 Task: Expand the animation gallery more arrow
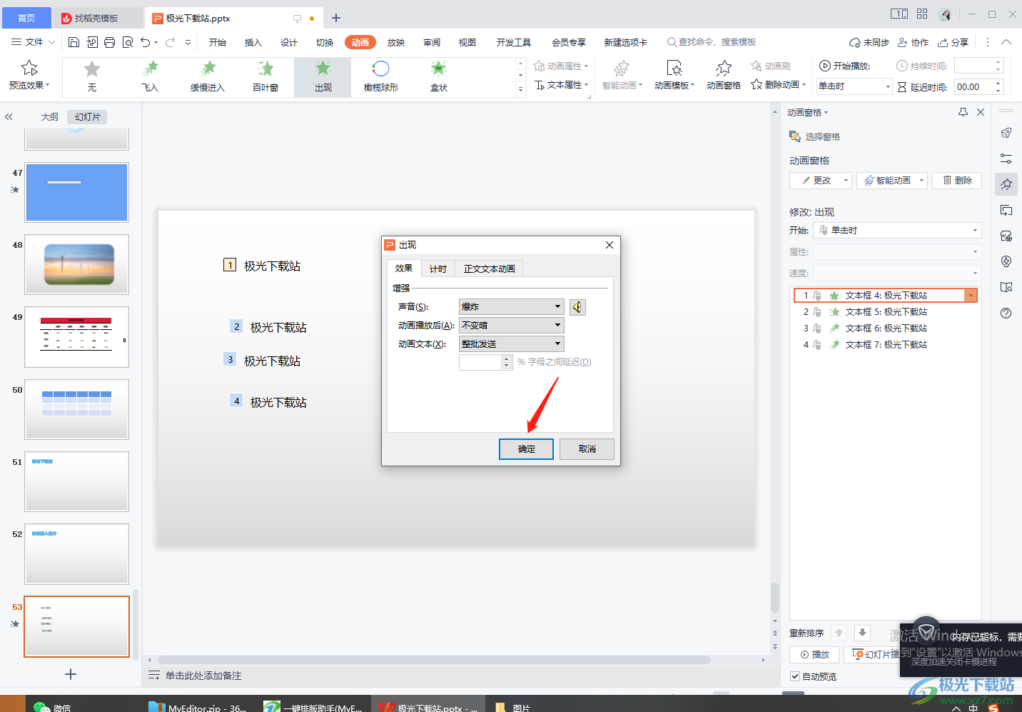tap(520, 89)
